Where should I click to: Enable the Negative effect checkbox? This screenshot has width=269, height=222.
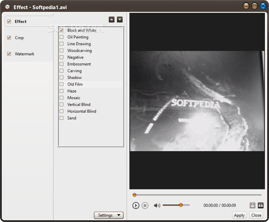[61, 57]
